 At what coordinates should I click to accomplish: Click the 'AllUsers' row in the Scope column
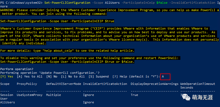(x=8, y=102)
